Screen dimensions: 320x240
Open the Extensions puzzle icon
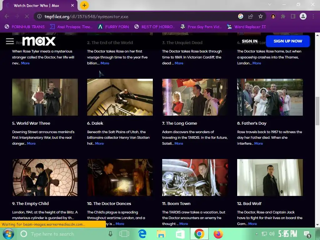283,16
